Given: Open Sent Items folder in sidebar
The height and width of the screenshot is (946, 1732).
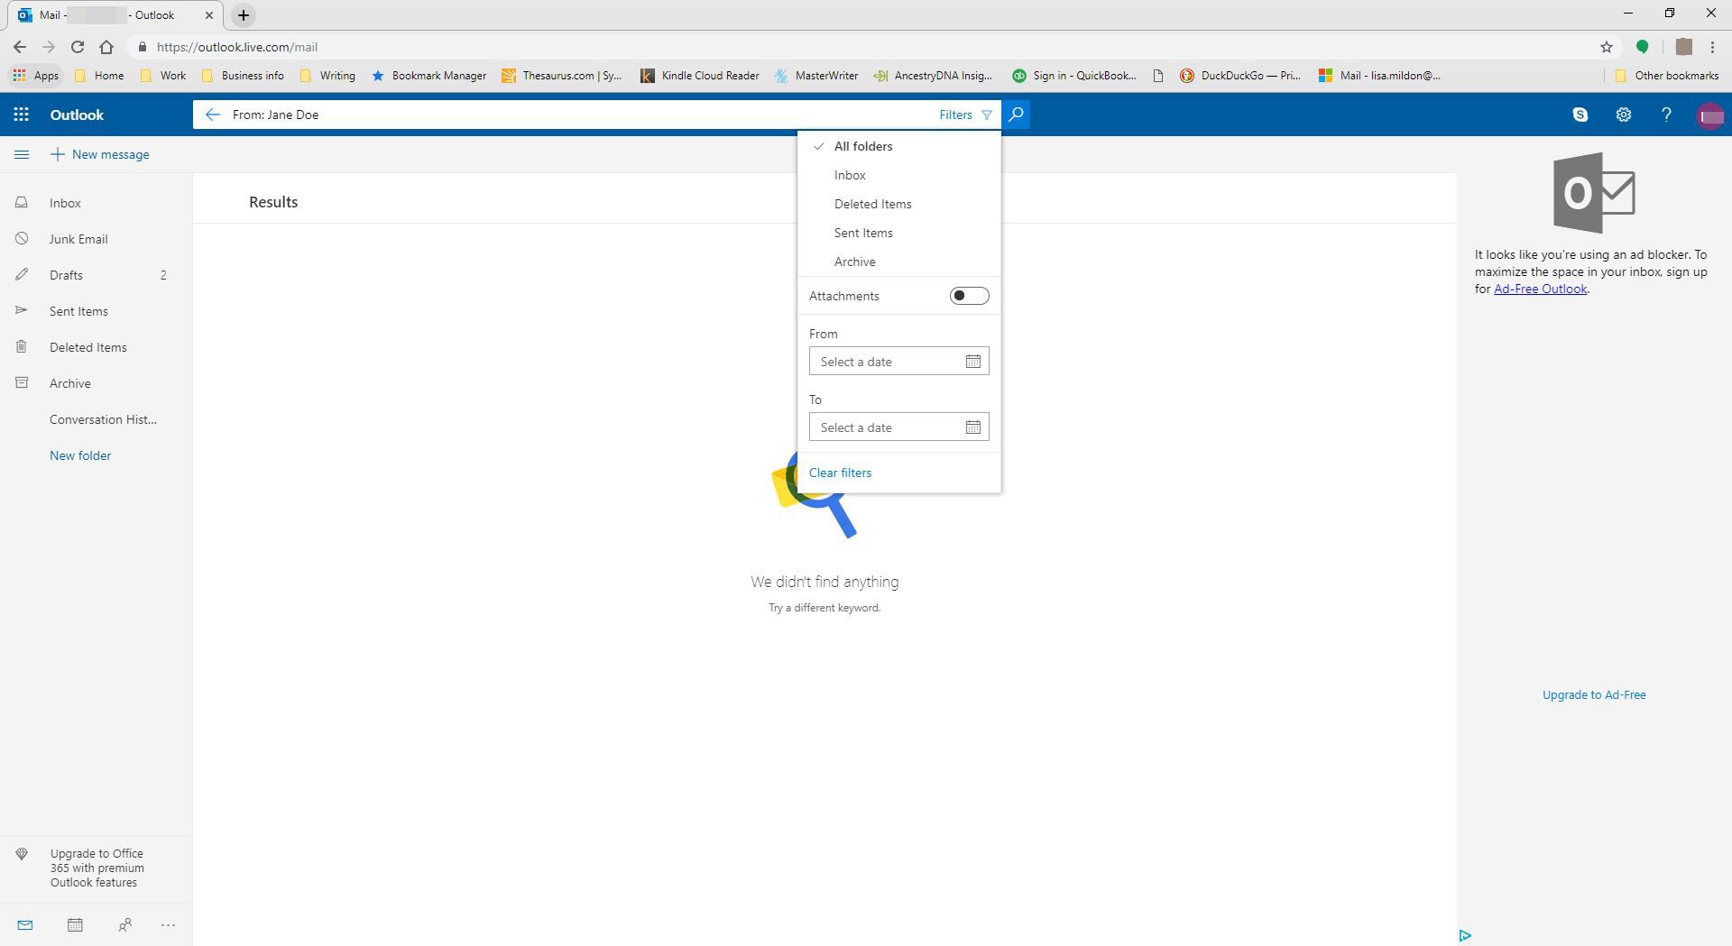Looking at the screenshot, I should pyautogui.click(x=96, y=311).
